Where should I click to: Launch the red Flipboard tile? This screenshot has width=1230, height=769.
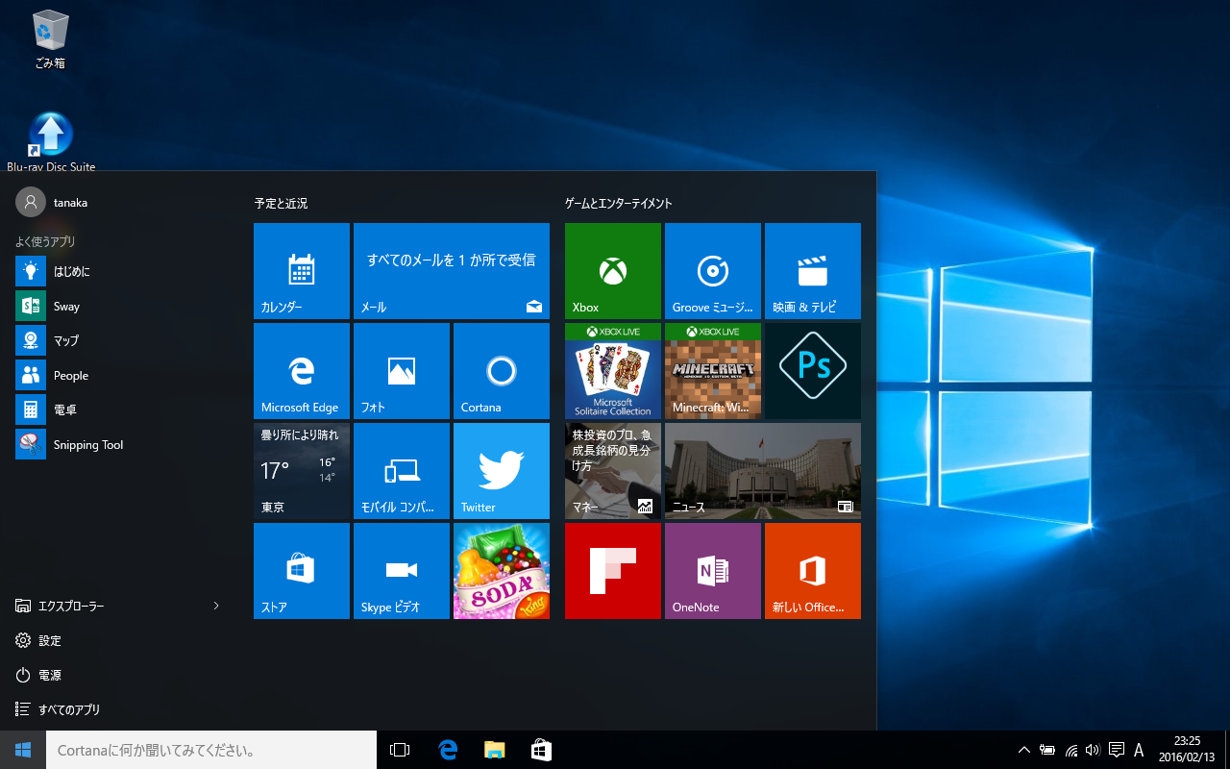click(613, 571)
